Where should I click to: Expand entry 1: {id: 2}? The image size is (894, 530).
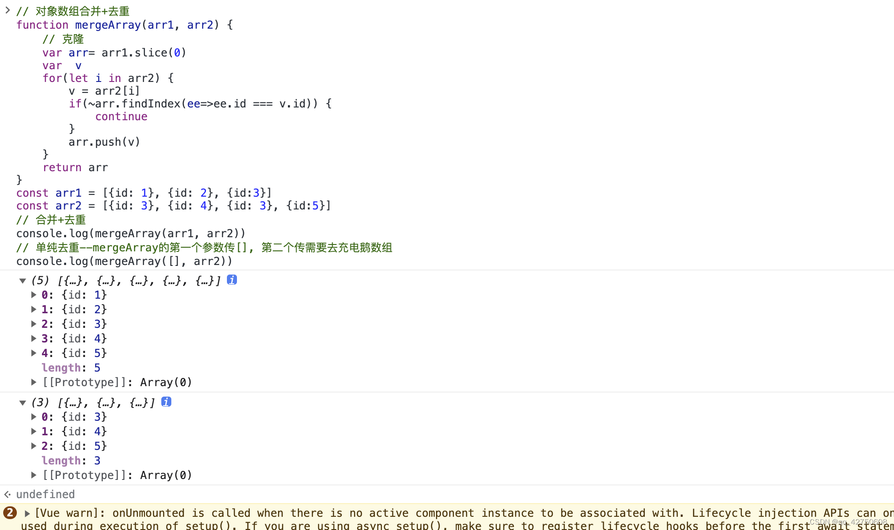point(34,310)
